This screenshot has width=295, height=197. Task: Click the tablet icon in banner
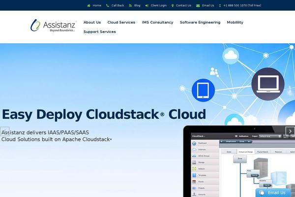tap(203, 90)
